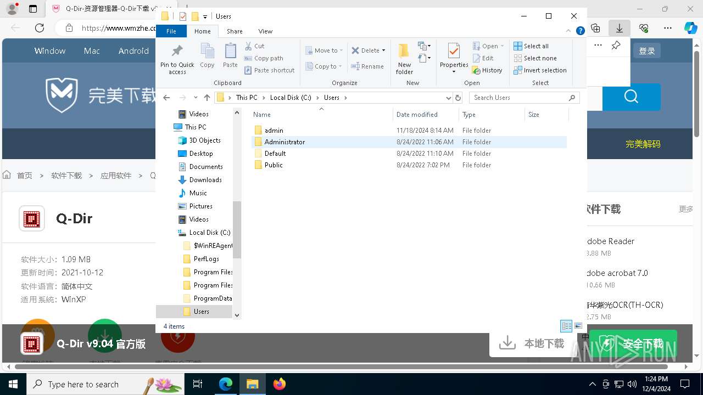Open Move to dropdown
This screenshot has width=703, height=395.
pyautogui.click(x=324, y=50)
